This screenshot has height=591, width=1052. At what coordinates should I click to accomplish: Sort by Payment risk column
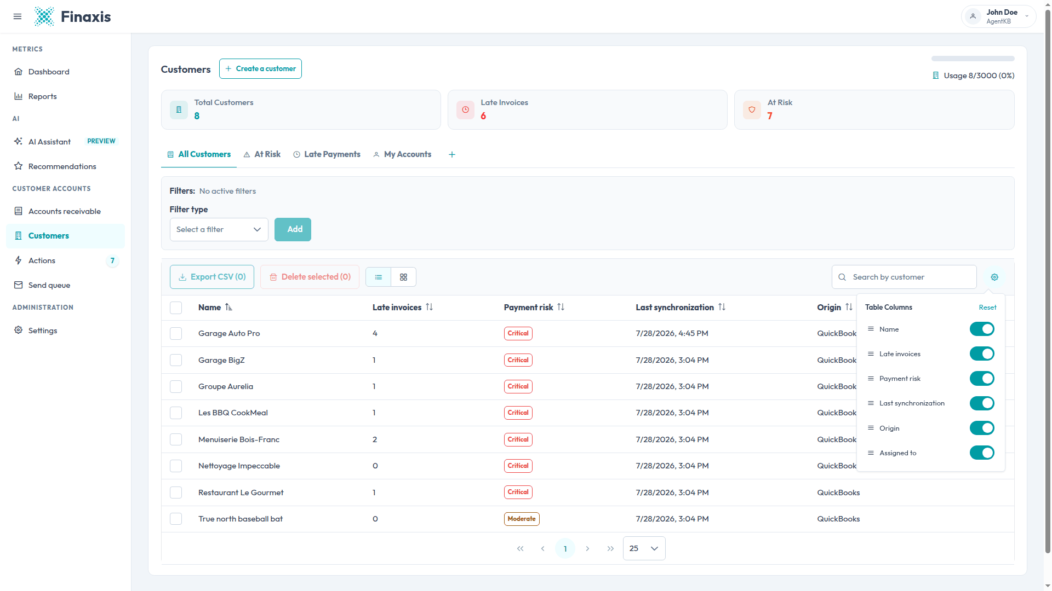[561, 308]
